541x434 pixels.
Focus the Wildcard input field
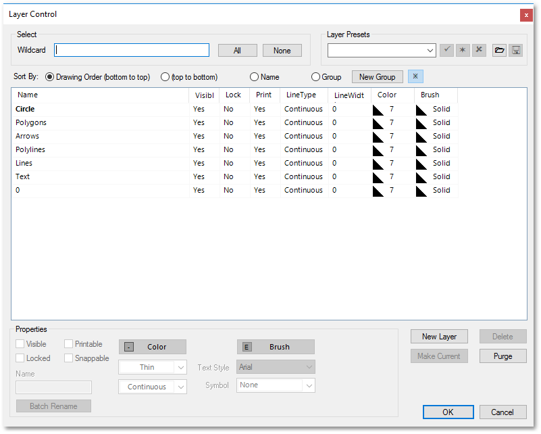pos(132,50)
